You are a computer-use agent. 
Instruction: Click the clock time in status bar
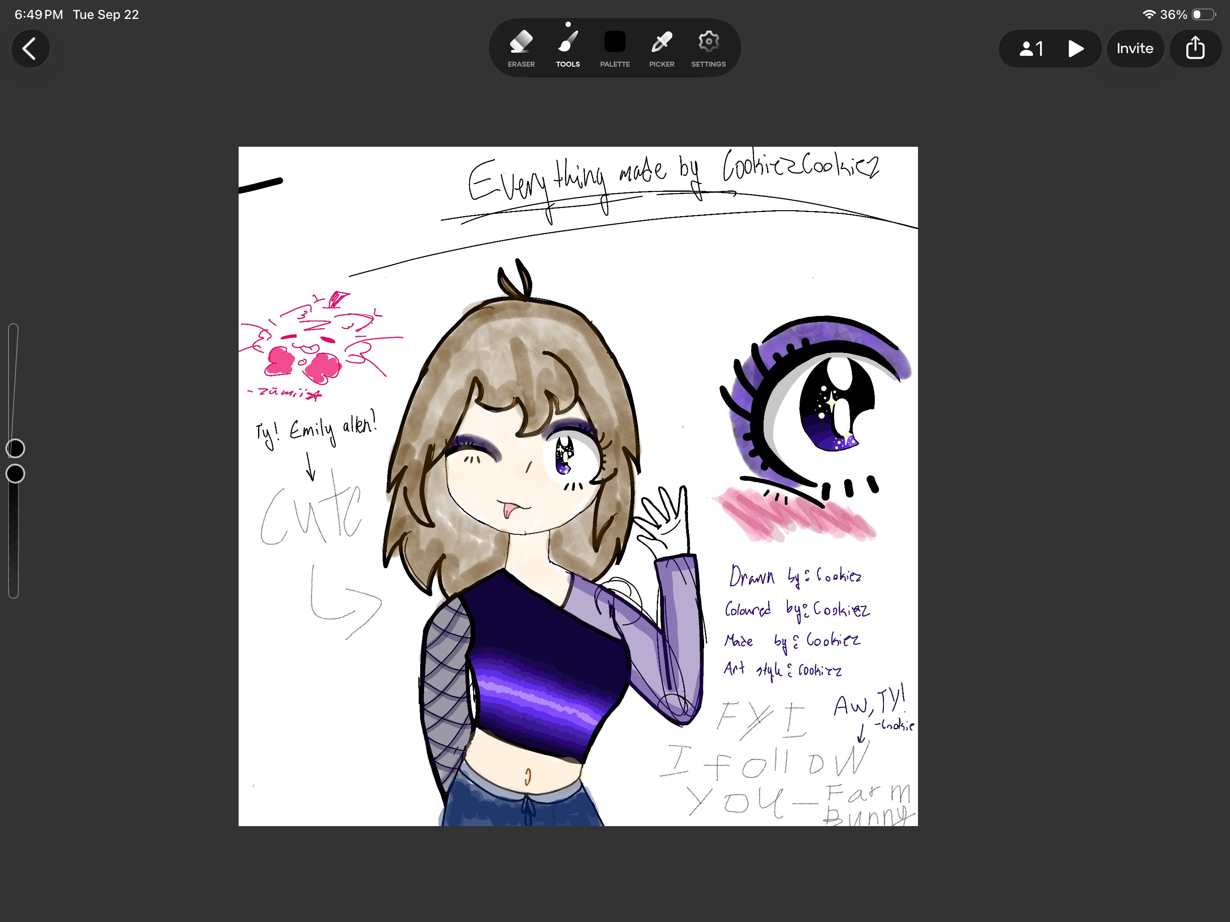click(38, 14)
